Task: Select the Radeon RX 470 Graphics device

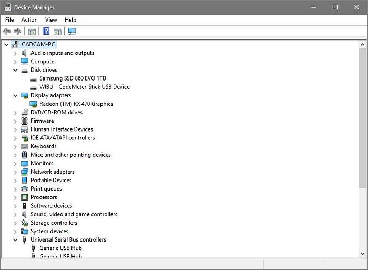Action: coord(76,104)
